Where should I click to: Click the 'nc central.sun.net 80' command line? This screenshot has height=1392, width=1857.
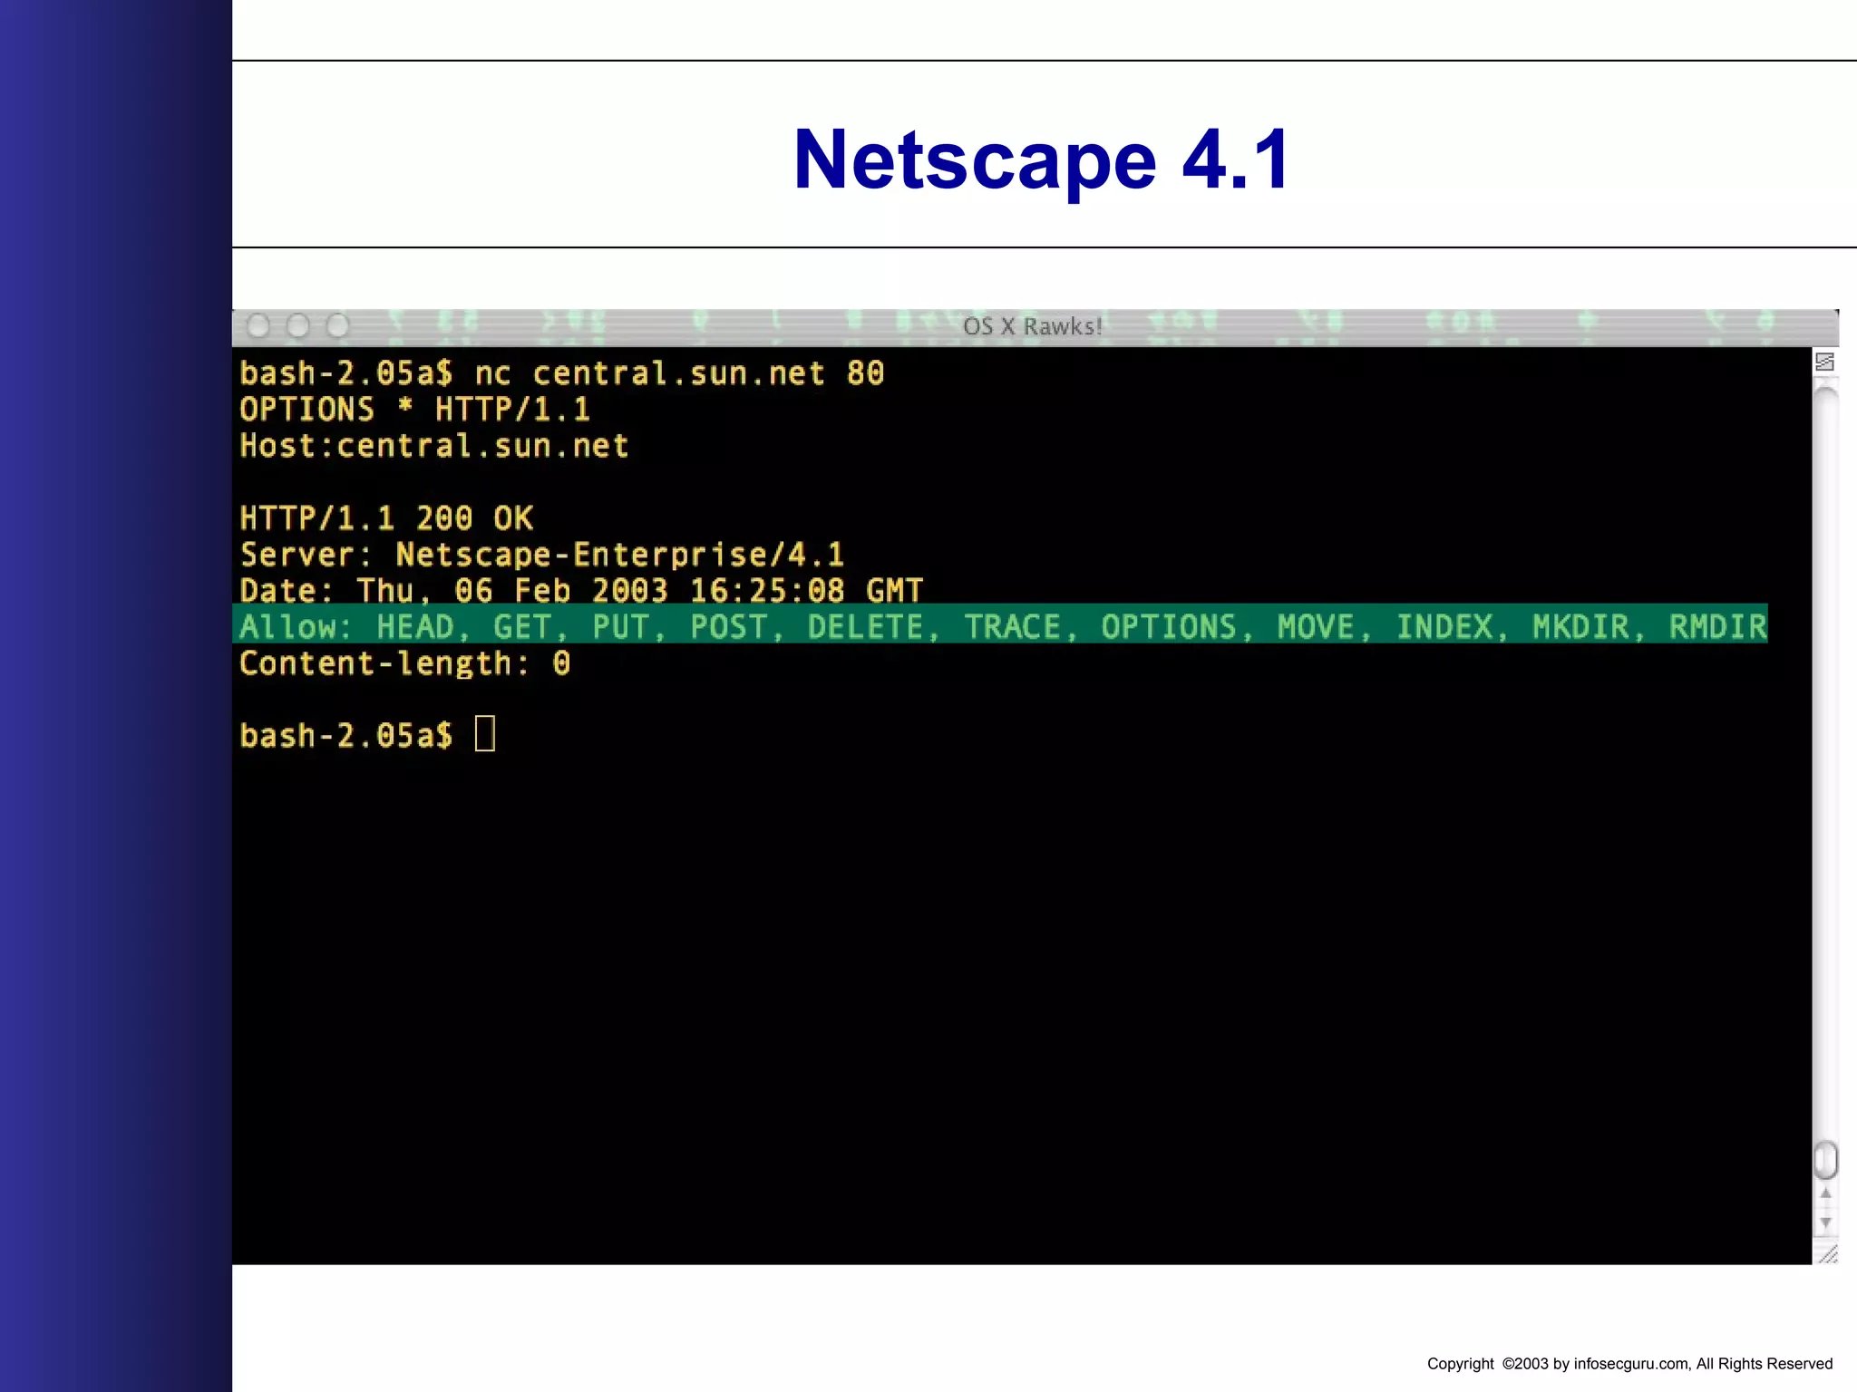[x=562, y=373]
